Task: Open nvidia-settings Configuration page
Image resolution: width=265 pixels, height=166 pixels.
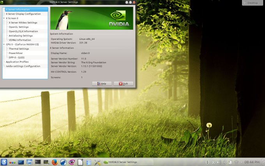Action: click(23, 66)
